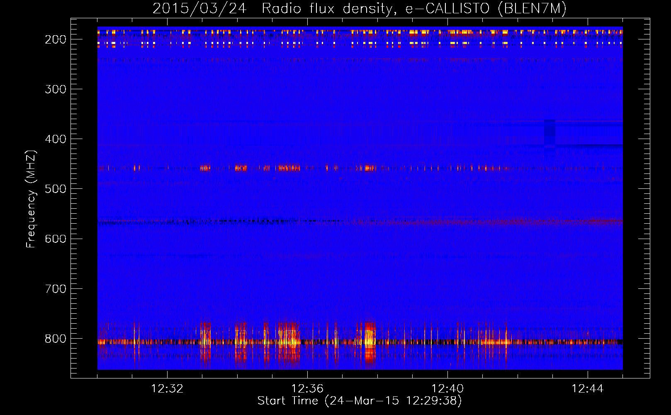Click the 800 frequency tick label
Viewport: 671px width, 415px height.
click(x=56, y=339)
